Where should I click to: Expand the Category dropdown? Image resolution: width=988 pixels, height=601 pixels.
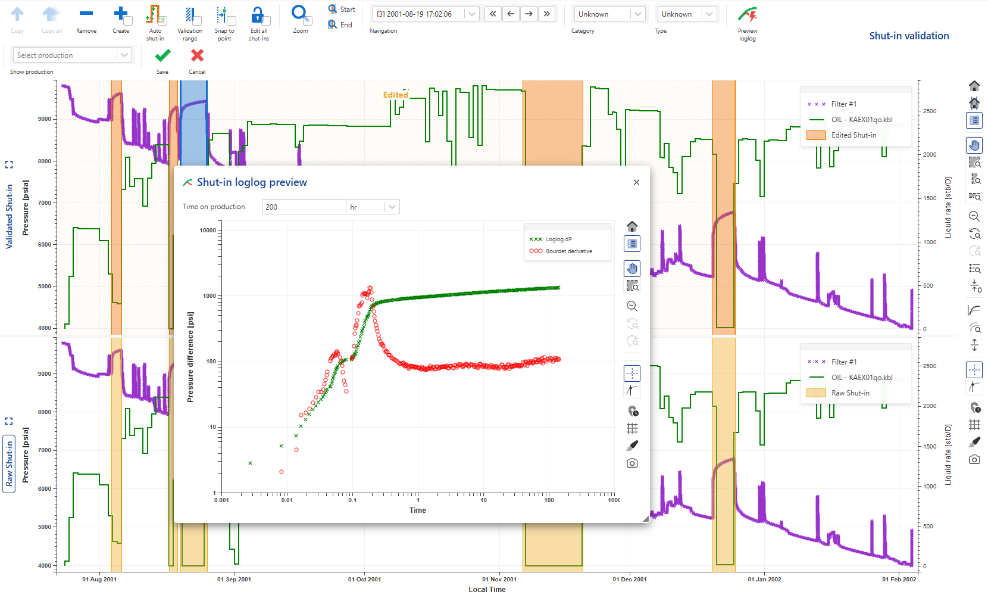[609, 14]
